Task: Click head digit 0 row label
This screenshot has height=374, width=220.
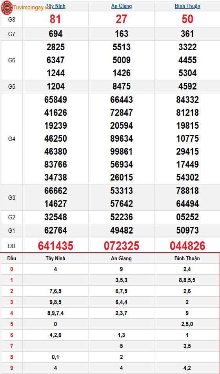Action: pyautogui.click(x=12, y=269)
